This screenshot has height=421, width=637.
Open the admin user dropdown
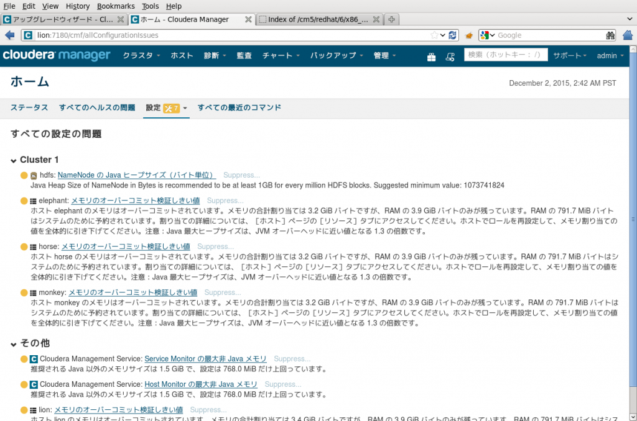[610, 55]
